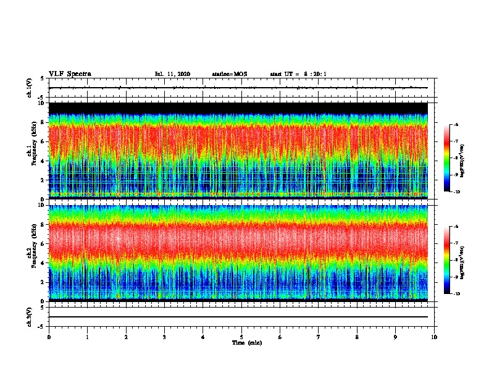The image size is (489, 378).
Task: Click the ch.2 spectrogram color scale bar
Action: 446,260
